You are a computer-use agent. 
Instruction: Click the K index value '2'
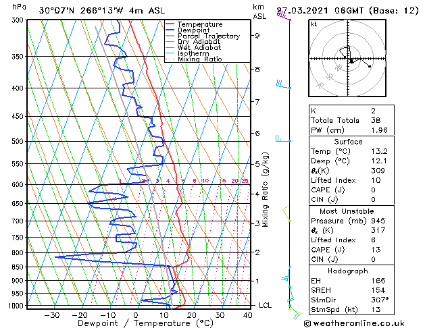373,111
